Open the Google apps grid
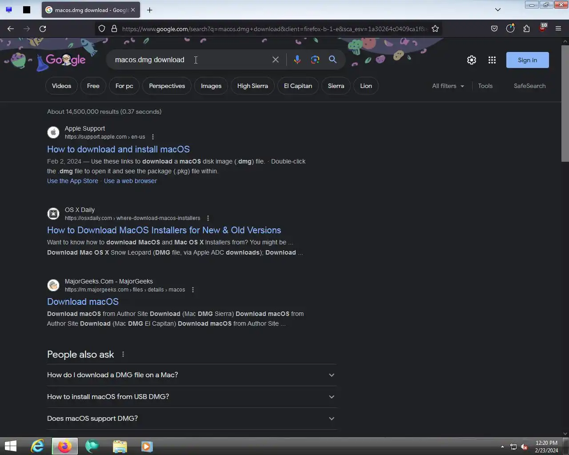This screenshot has width=569, height=455. (x=492, y=60)
